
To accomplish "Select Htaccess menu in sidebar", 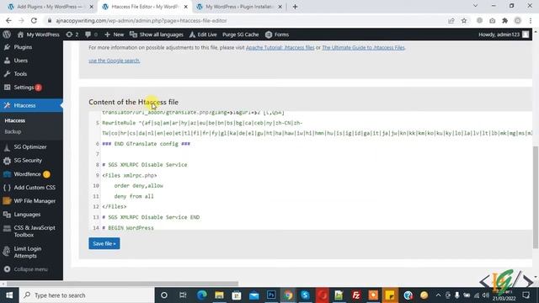I will click(x=31, y=105).
